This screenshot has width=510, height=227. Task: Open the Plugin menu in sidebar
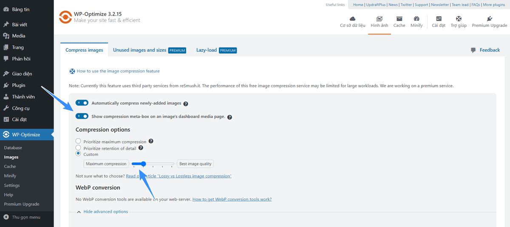[x=18, y=85]
